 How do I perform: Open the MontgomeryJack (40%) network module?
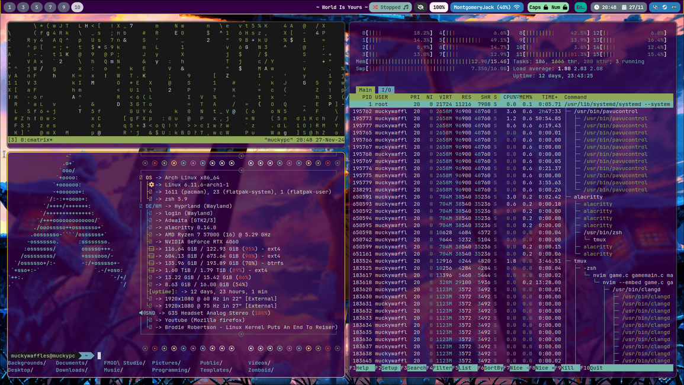pos(487,7)
